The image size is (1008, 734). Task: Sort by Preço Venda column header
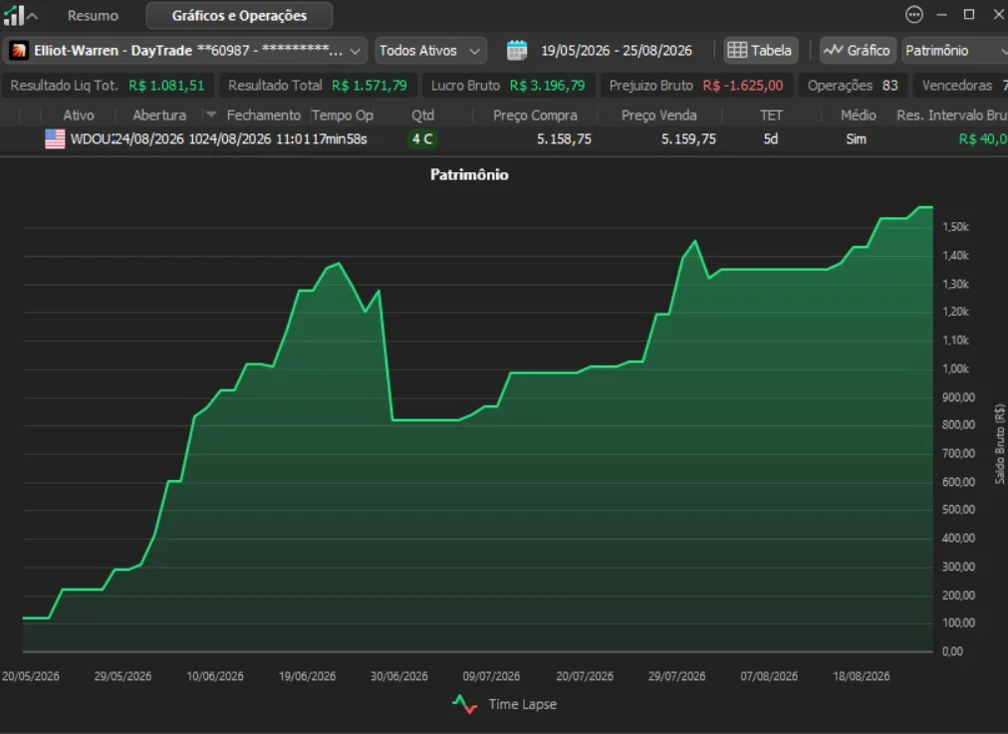659,116
